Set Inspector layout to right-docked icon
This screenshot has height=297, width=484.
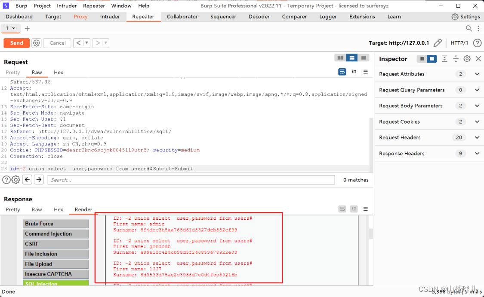click(432, 59)
